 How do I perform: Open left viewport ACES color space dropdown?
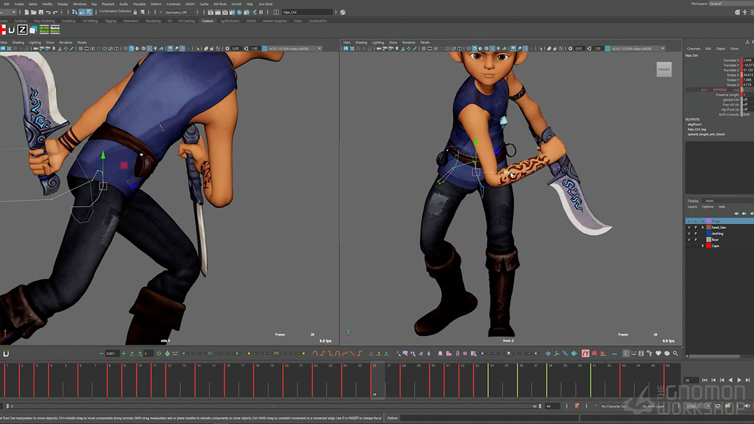295,48
